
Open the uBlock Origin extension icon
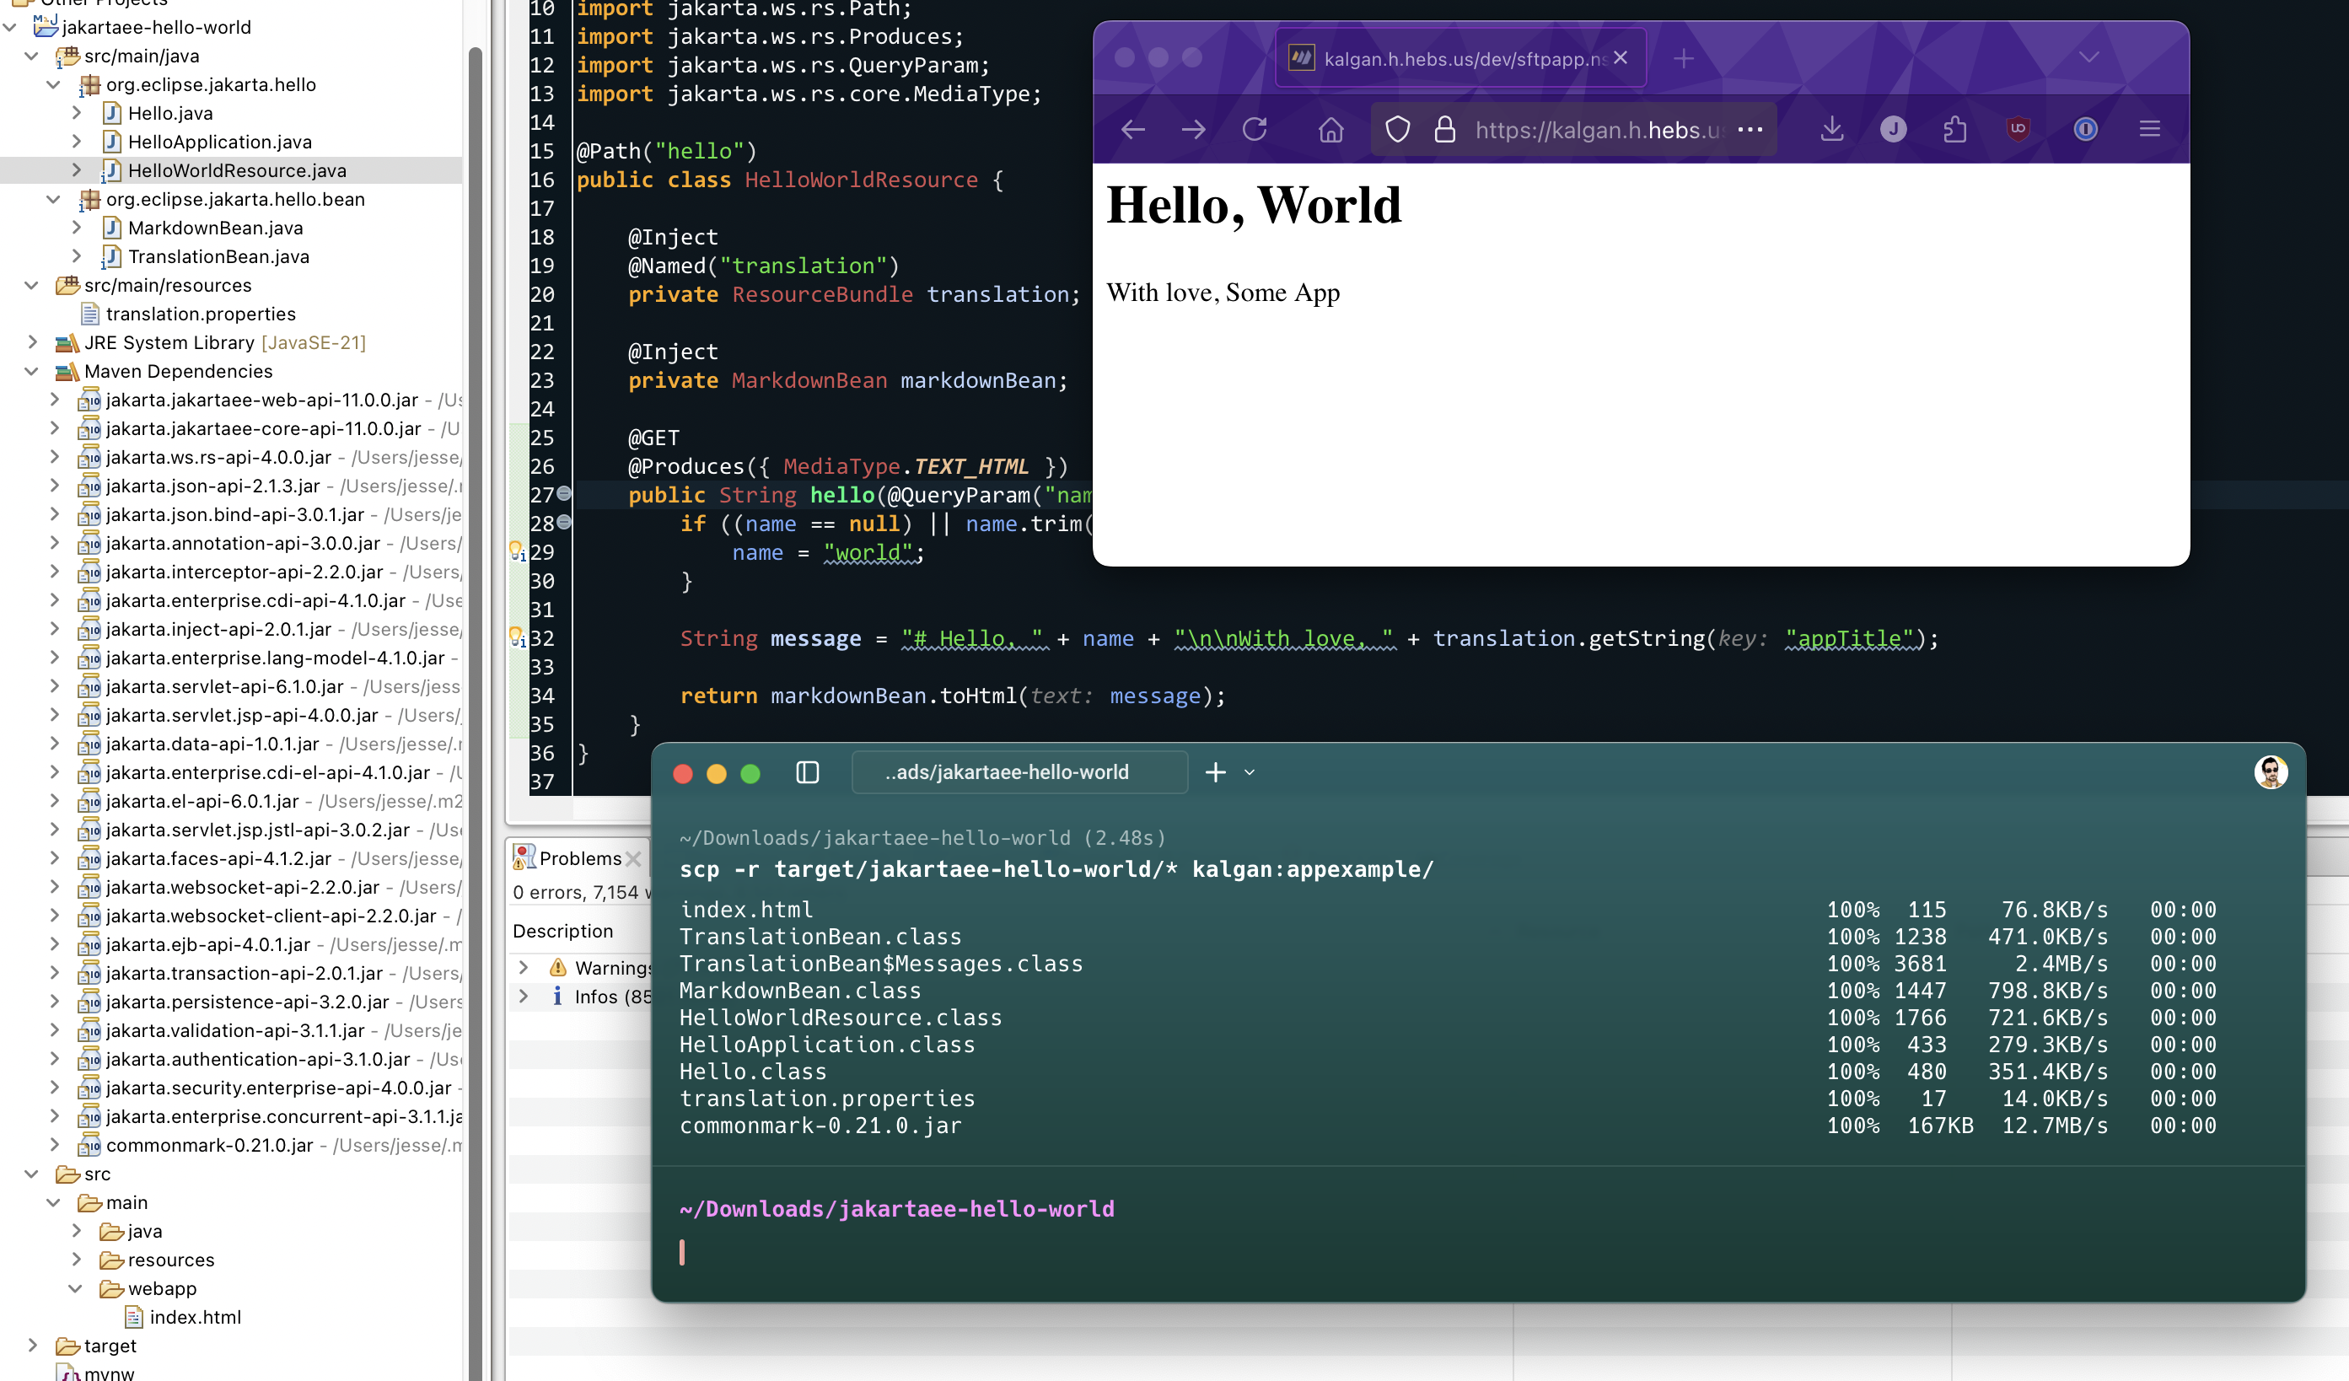point(2018,129)
